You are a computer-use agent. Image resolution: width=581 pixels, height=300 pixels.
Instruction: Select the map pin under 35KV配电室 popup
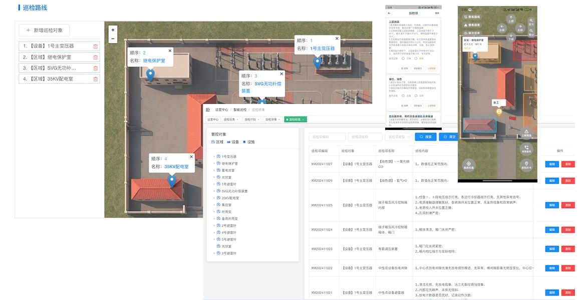pos(172,181)
